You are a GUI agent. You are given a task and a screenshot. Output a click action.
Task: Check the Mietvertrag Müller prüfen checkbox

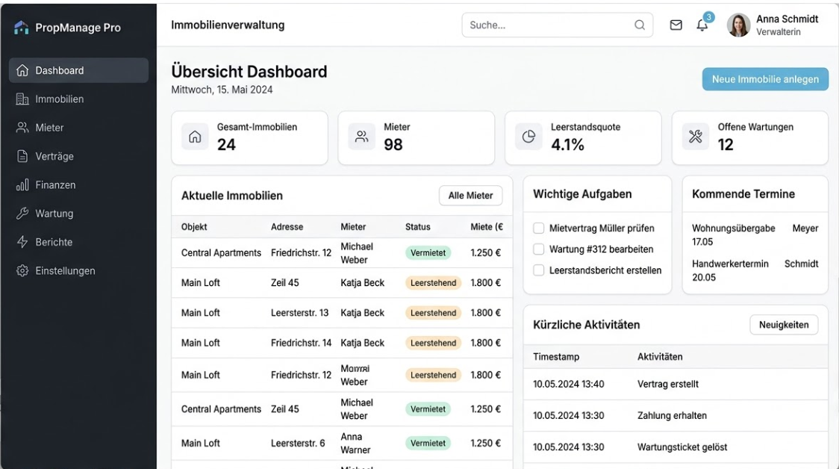[x=538, y=229]
